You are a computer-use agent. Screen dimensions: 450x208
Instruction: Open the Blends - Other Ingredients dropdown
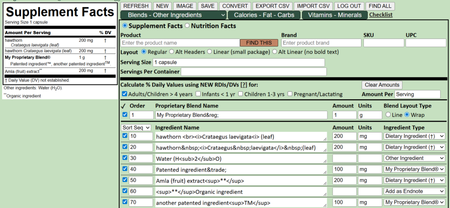(174, 15)
